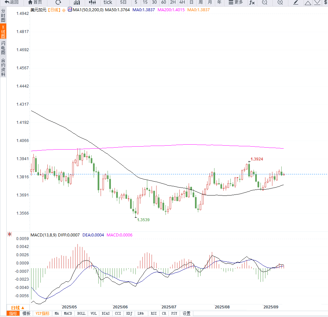
Task: Click the MA1 indicator envelope icon
Action: (x=70, y=10)
